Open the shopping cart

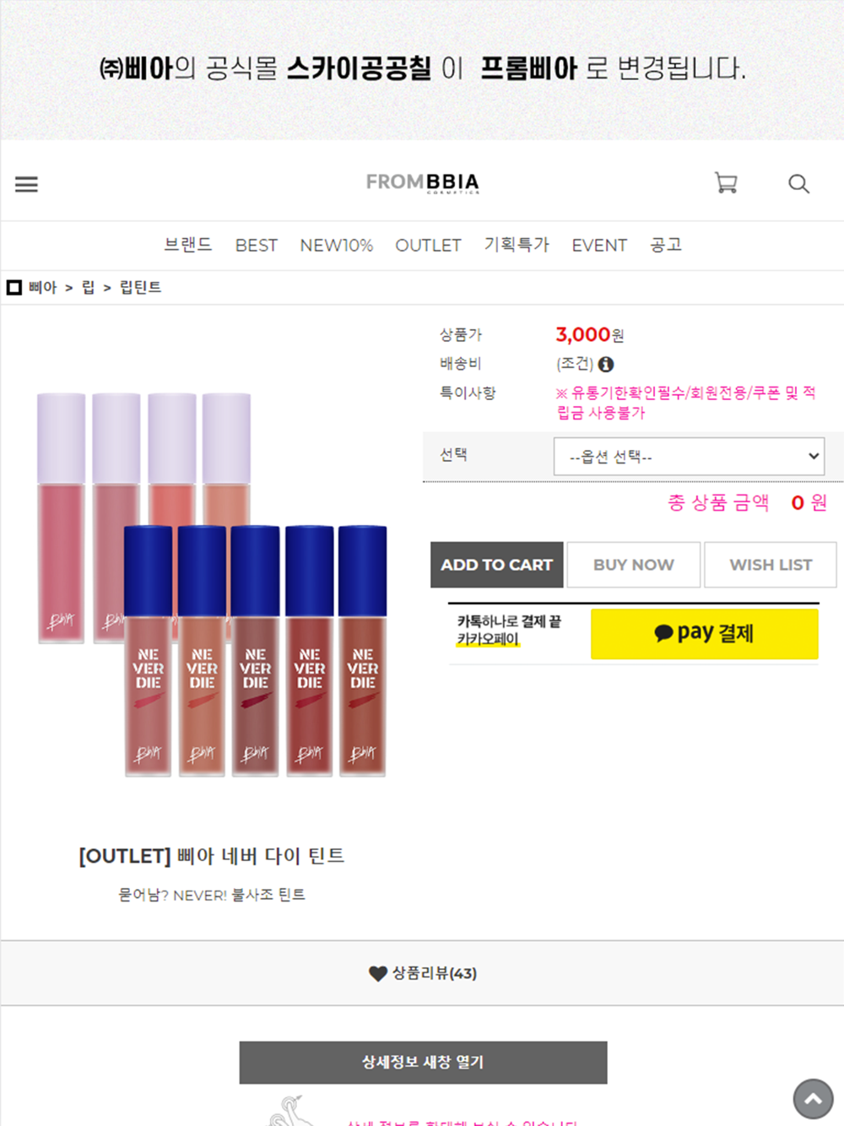[726, 182]
